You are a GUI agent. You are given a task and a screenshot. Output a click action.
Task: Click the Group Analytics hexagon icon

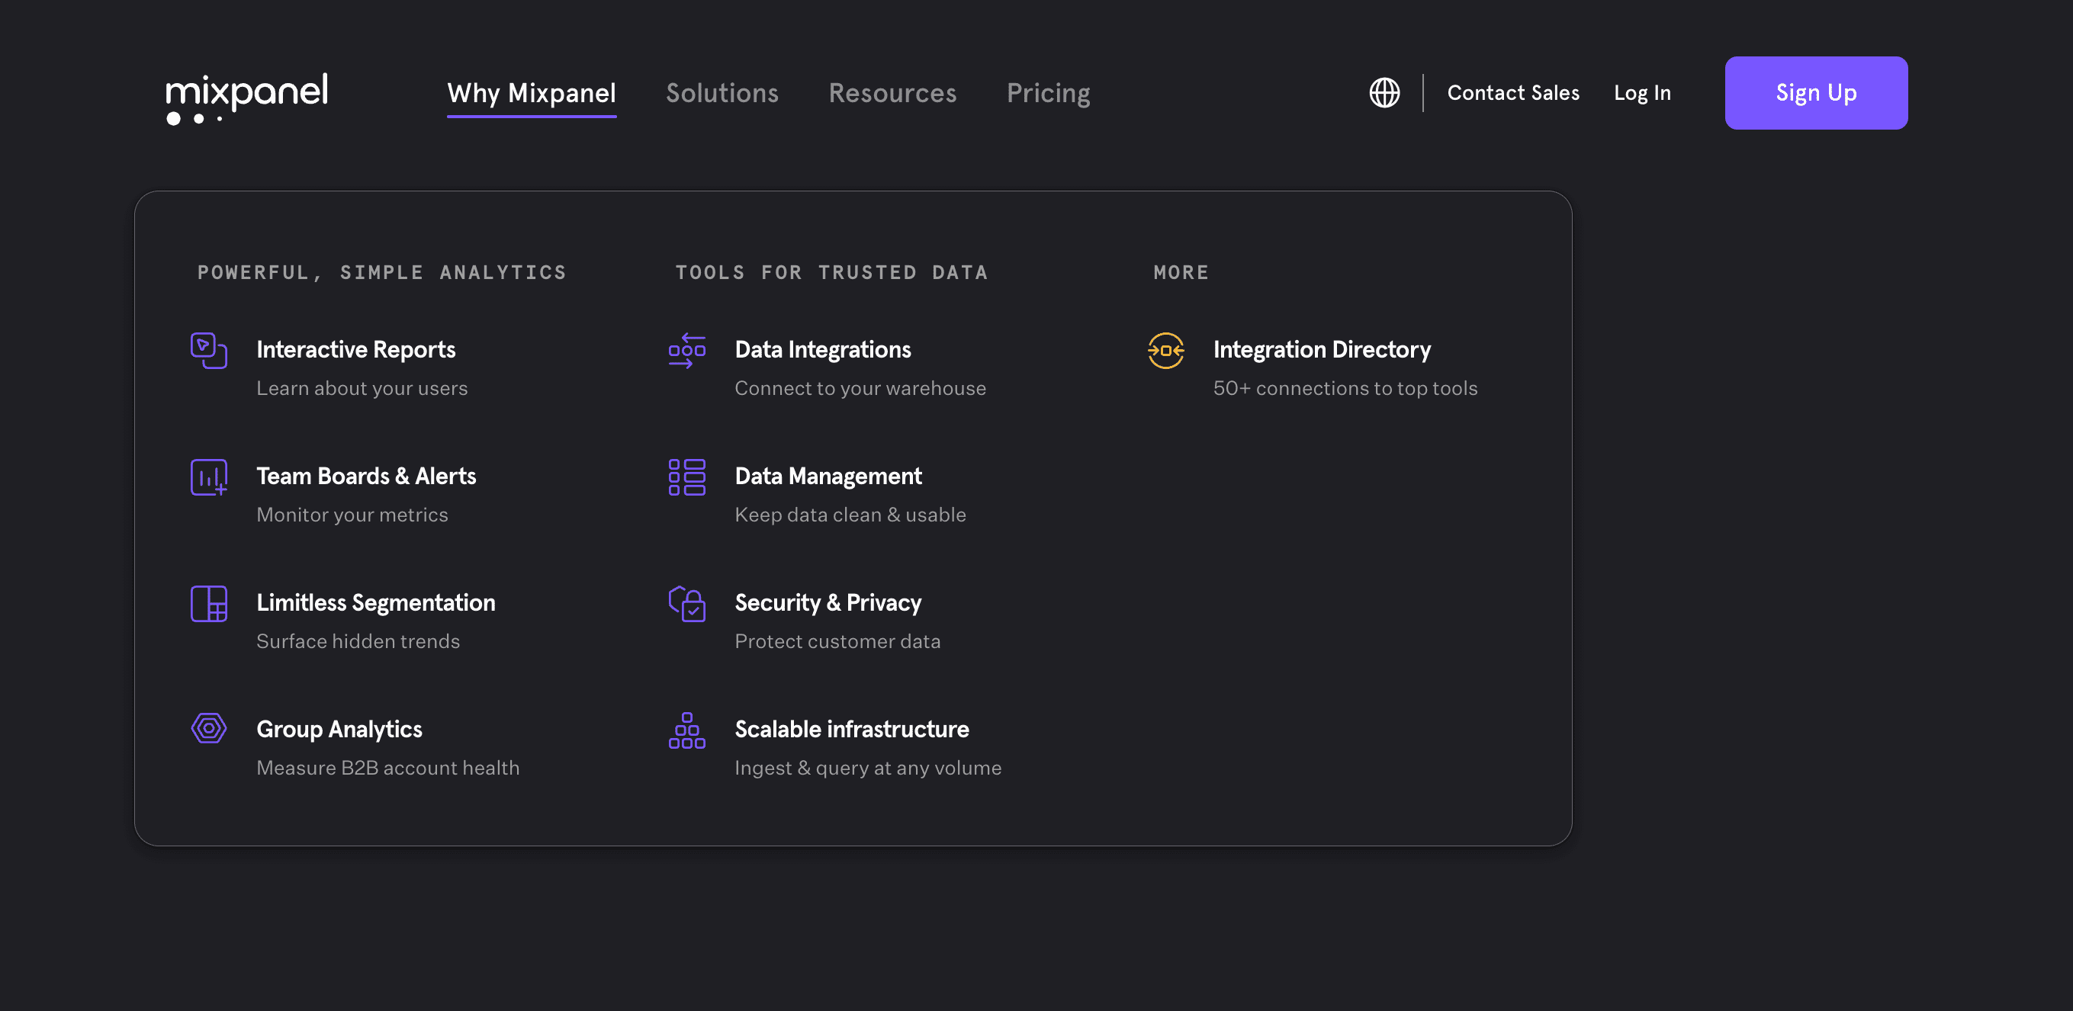point(208,729)
